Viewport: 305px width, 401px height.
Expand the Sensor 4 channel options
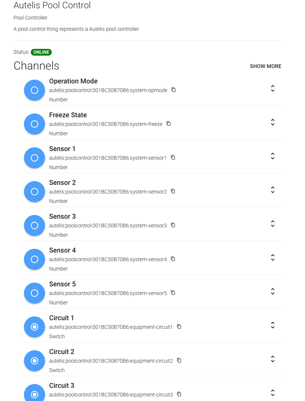273,257
